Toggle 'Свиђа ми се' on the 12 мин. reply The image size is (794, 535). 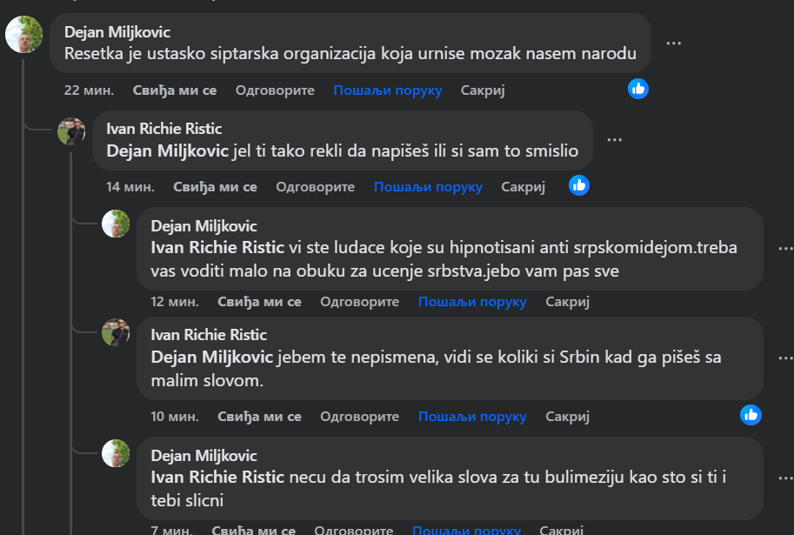(x=259, y=302)
